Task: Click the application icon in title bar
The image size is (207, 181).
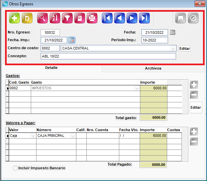Action: pyautogui.click(x=5, y=4)
